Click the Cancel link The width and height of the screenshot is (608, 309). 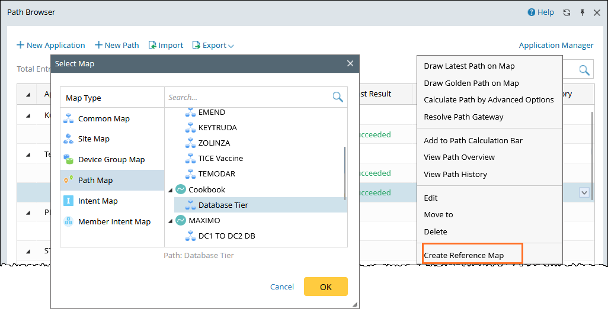pyautogui.click(x=282, y=287)
